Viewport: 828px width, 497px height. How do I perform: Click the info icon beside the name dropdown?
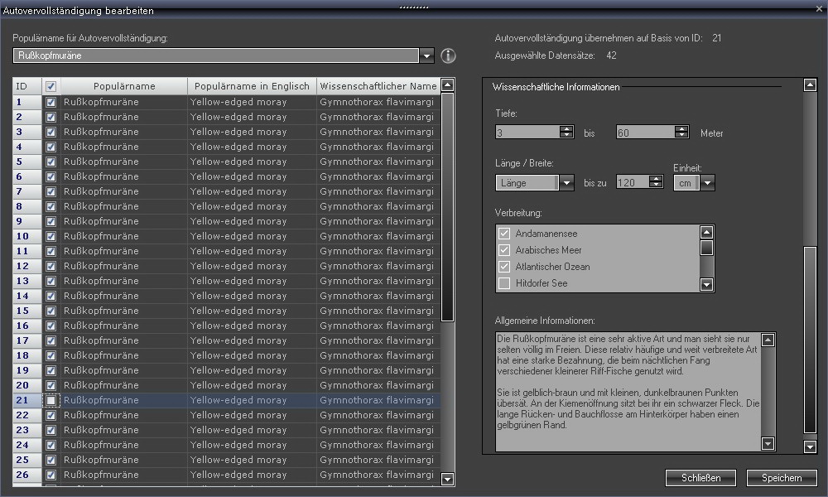[x=449, y=56]
